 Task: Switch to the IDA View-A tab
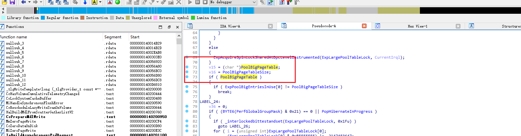point(230,26)
